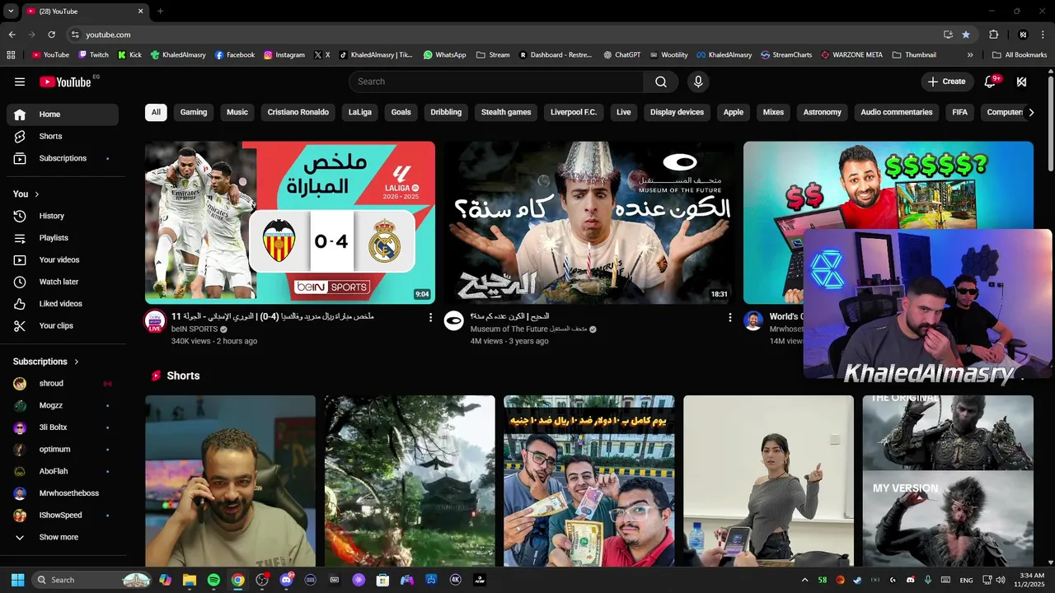Open Steam icon in system tray
1055x593 pixels.
pos(857,580)
